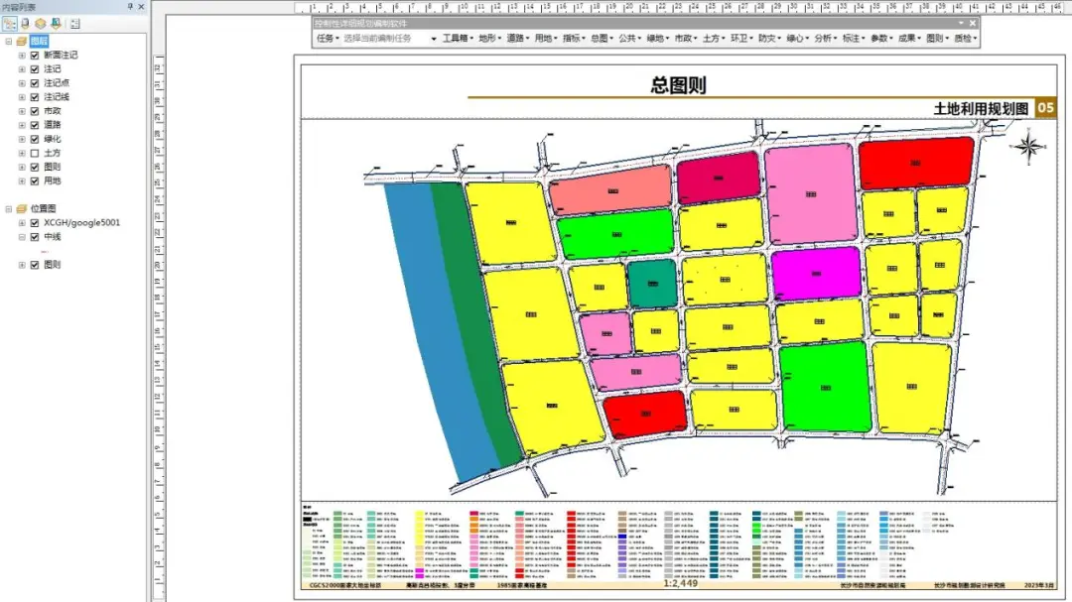Close the 控制性详细规划编制软件 floating toolbar
1072x602 pixels.
(x=972, y=23)
